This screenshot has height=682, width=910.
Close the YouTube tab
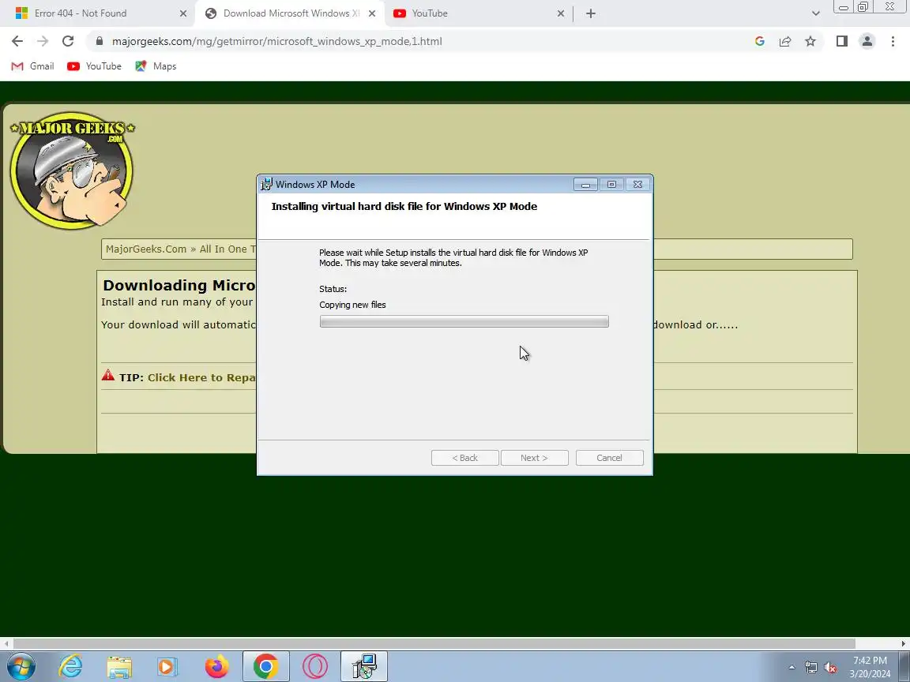561,13
